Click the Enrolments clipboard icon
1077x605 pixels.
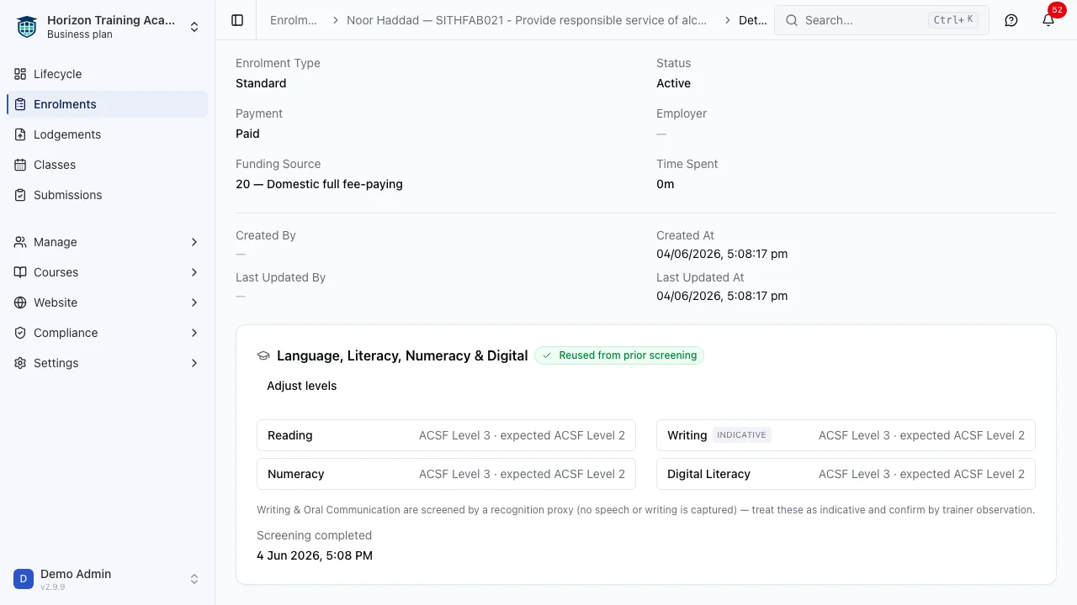[20, 104]
